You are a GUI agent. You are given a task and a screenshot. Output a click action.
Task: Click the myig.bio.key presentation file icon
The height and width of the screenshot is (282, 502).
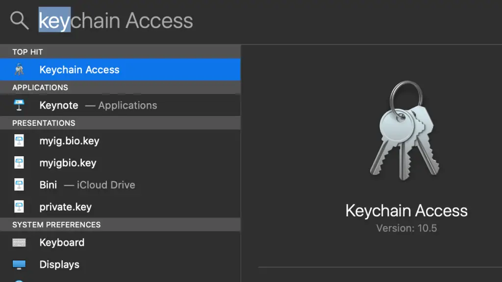(x=19, y=141)
